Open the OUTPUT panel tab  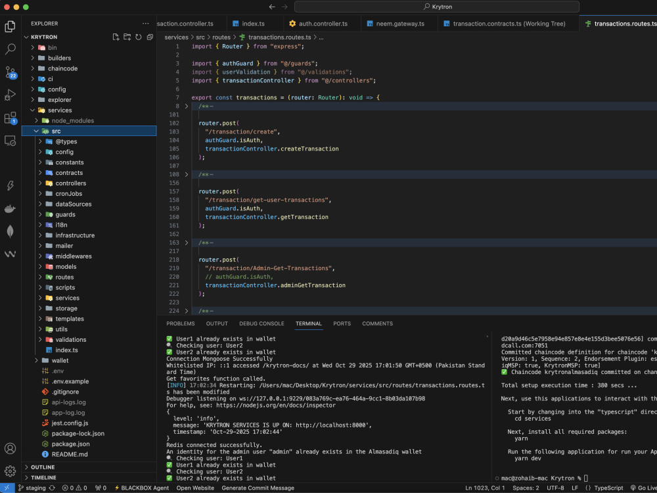217,323
